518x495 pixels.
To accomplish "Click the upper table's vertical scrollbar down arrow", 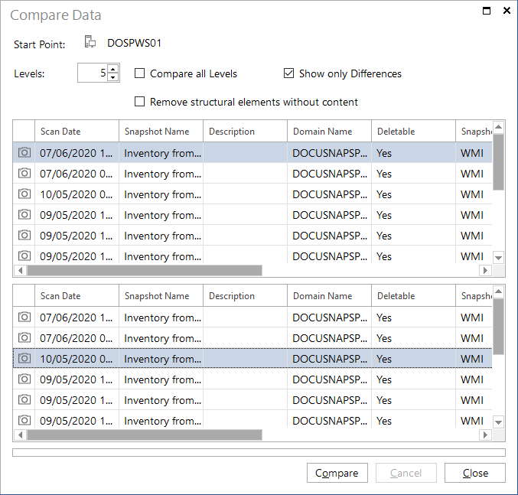I will 499,257.
